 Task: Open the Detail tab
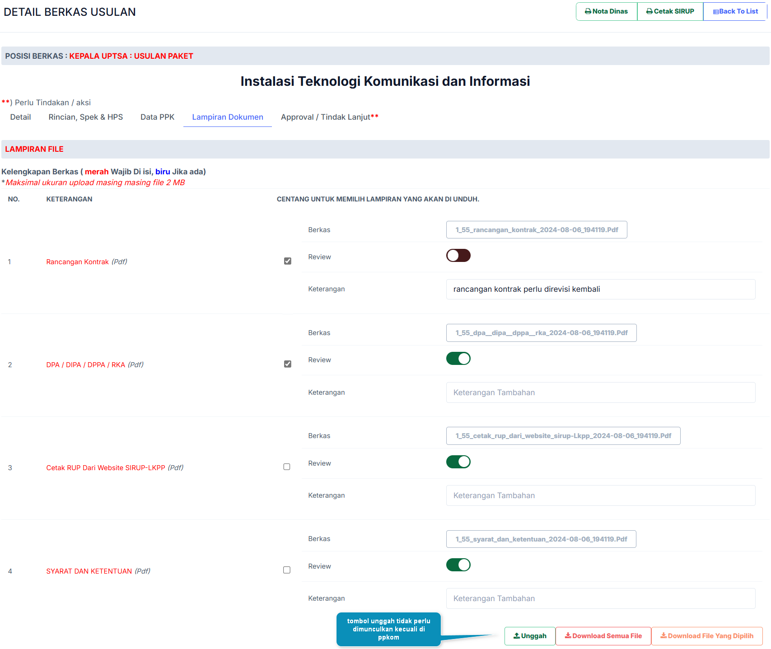pos(20,117)
